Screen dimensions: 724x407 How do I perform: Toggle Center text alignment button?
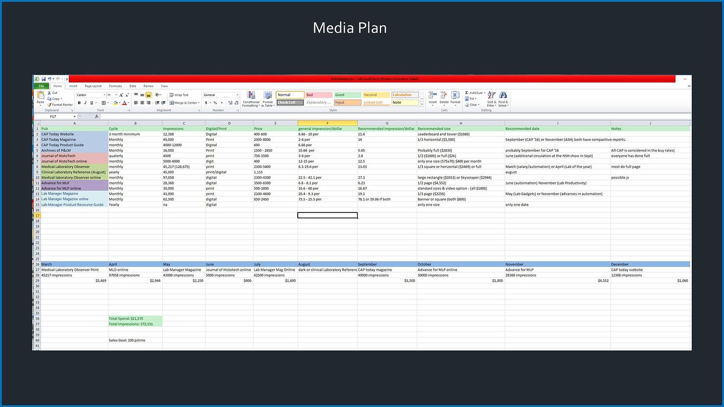click(x=142, y=103)
